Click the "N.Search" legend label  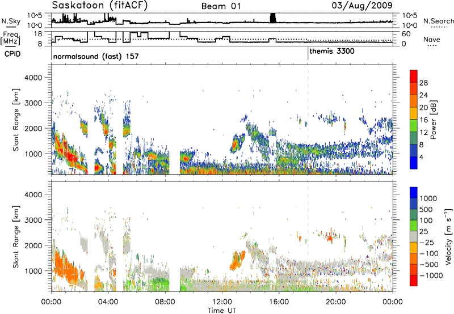click(438, 21)
